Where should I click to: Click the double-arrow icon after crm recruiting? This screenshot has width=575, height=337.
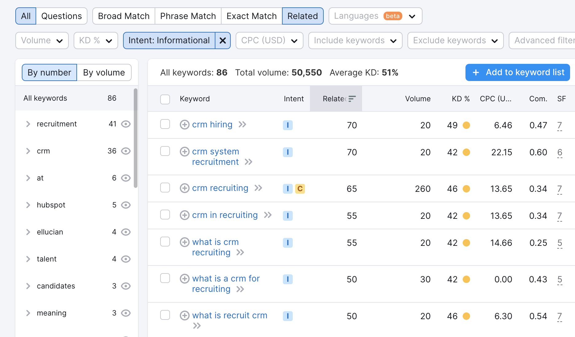[258, 188]
